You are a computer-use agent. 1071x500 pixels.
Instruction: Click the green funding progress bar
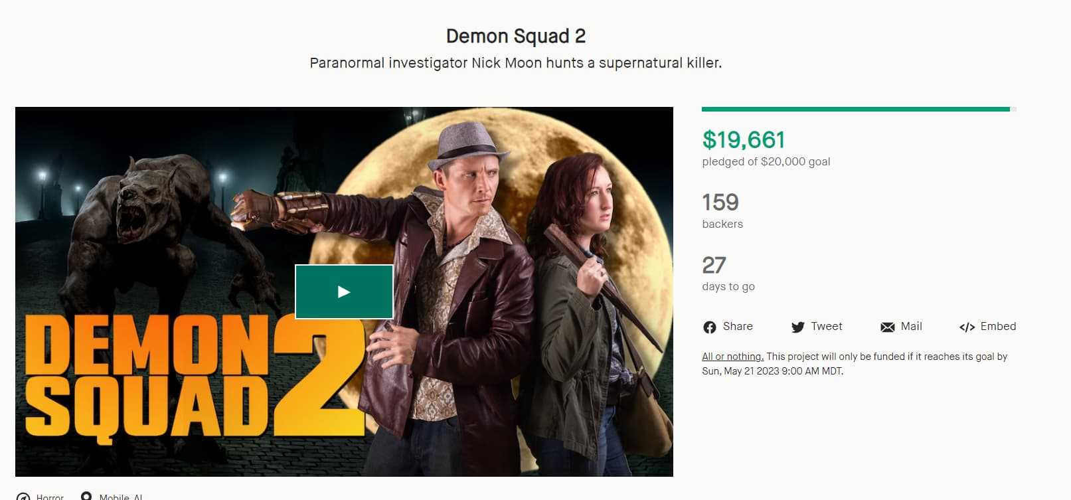855,109
